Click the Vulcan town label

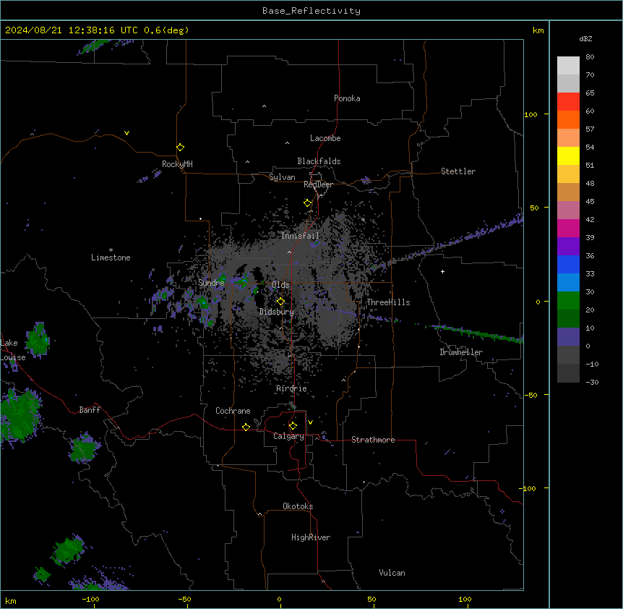pyautogui.click(x=392, y=573)
